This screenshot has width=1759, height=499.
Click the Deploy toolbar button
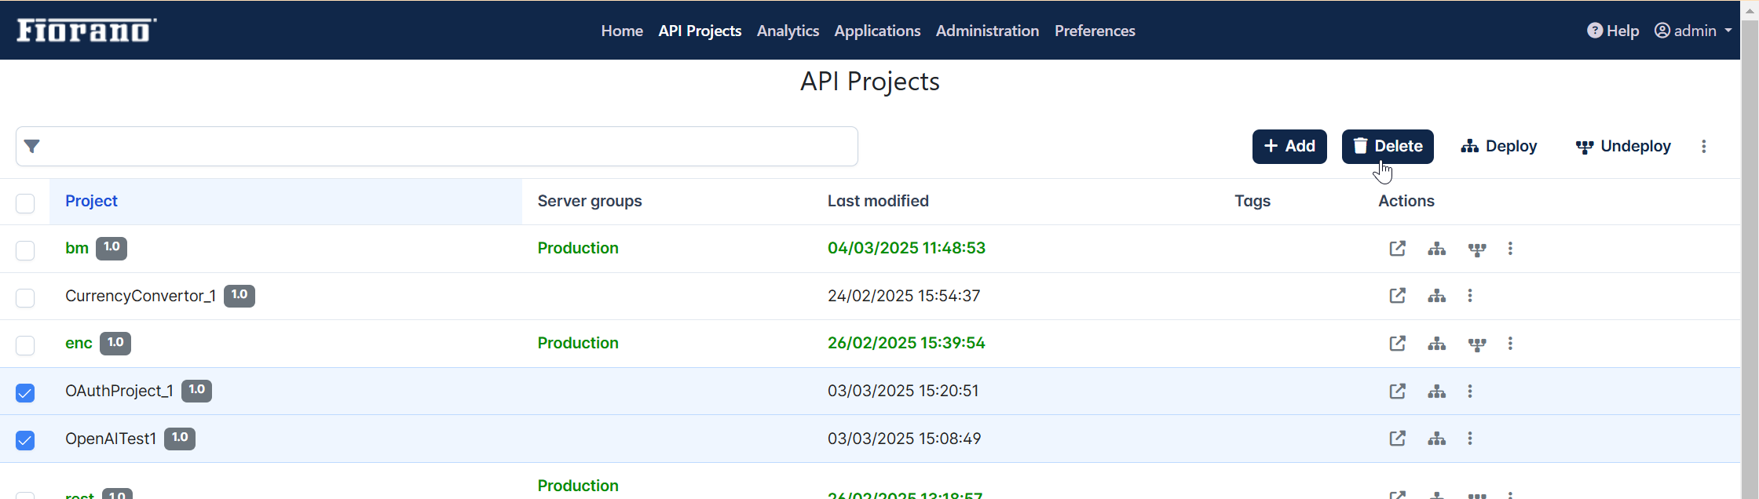1498,147
